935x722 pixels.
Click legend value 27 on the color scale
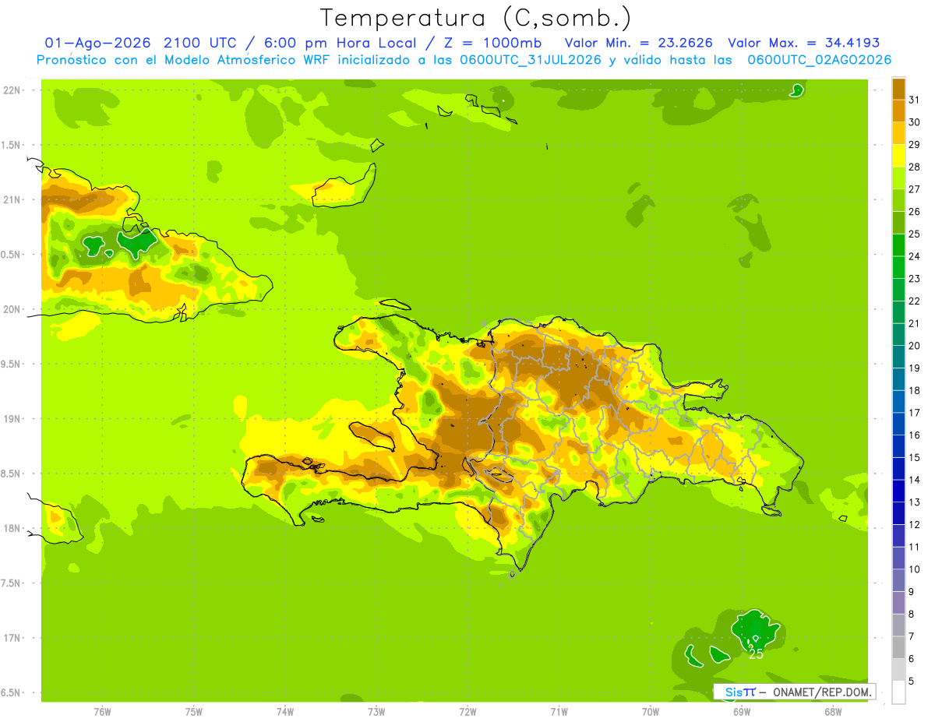point(915,189)
